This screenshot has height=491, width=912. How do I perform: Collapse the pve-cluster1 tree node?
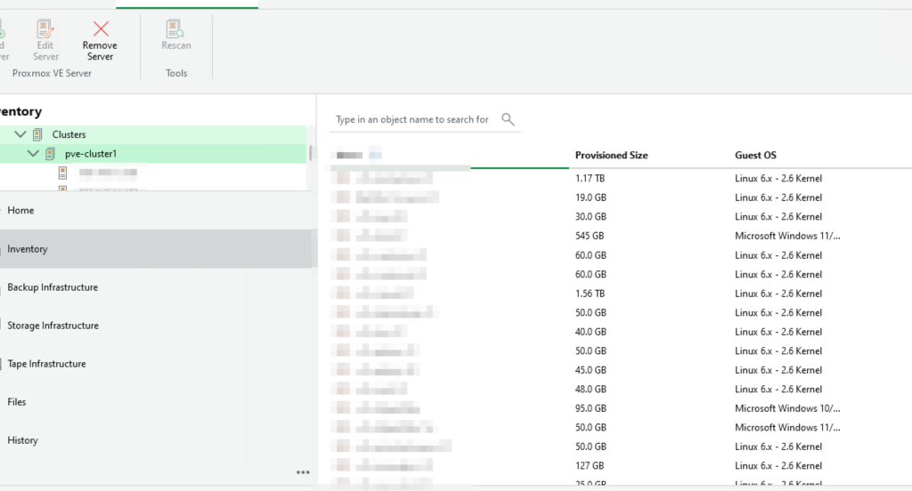point(33,154)
